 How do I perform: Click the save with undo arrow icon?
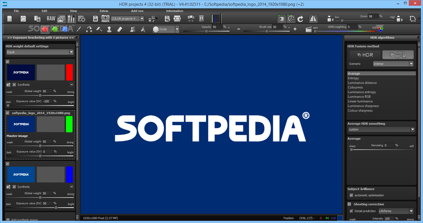click(x=167, y=19)
